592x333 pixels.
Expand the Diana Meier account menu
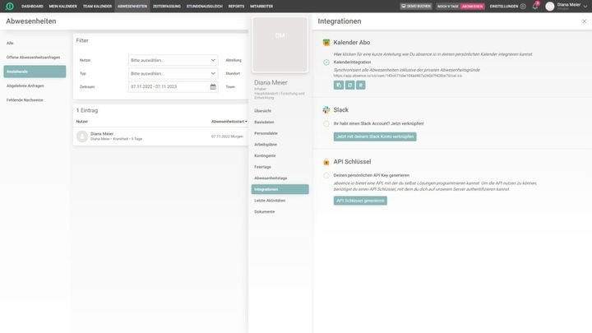585,6
